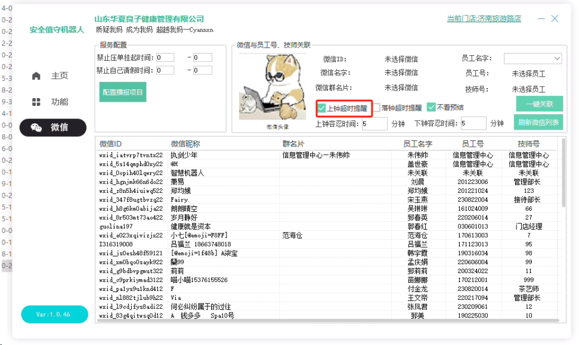Click the four-square grid icon for 功能

(x=36, y=102)
